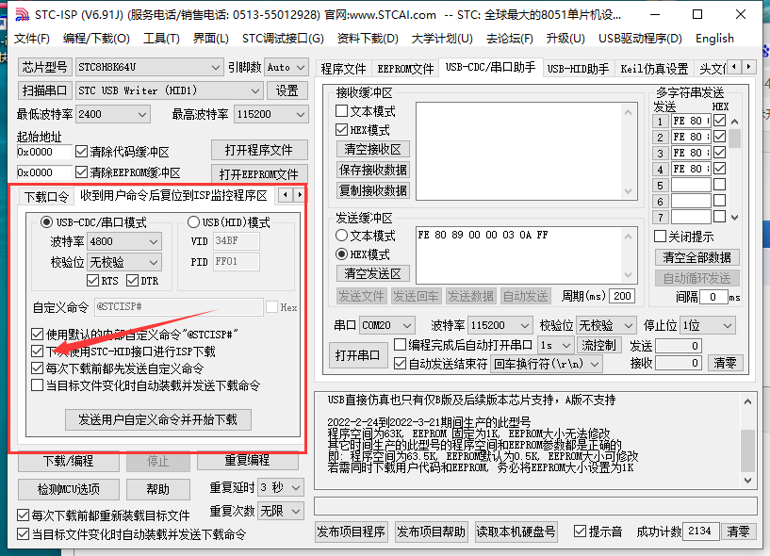Click up arrow of 接收缓冲区 text area scrollbar
This screenshot has height=556, width=770.
pos(628,112)
